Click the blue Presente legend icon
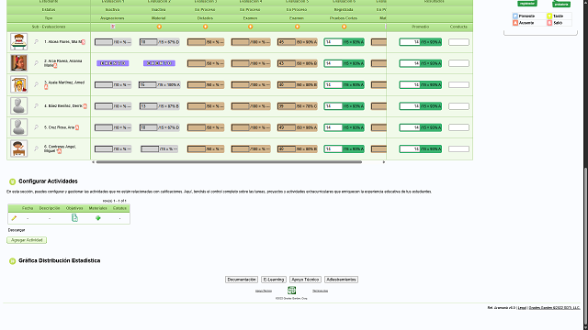The width and height of the screenshot is (588, 330). point(515,16)
